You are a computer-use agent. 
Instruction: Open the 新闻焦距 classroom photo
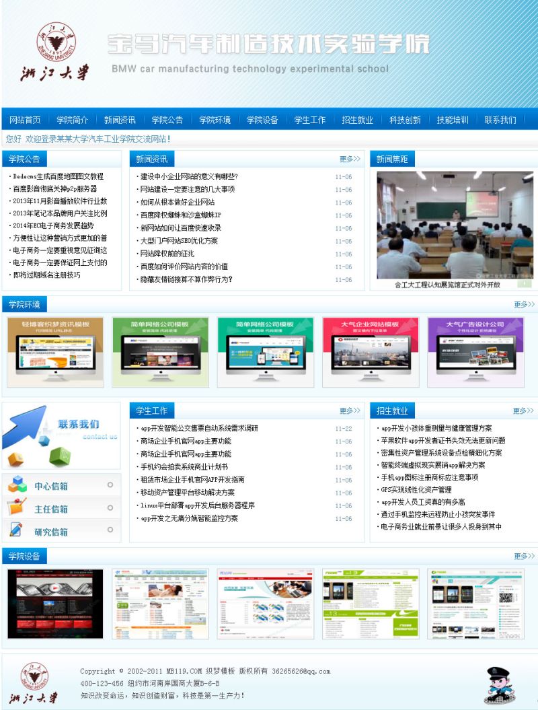click(x=455, y=225)
